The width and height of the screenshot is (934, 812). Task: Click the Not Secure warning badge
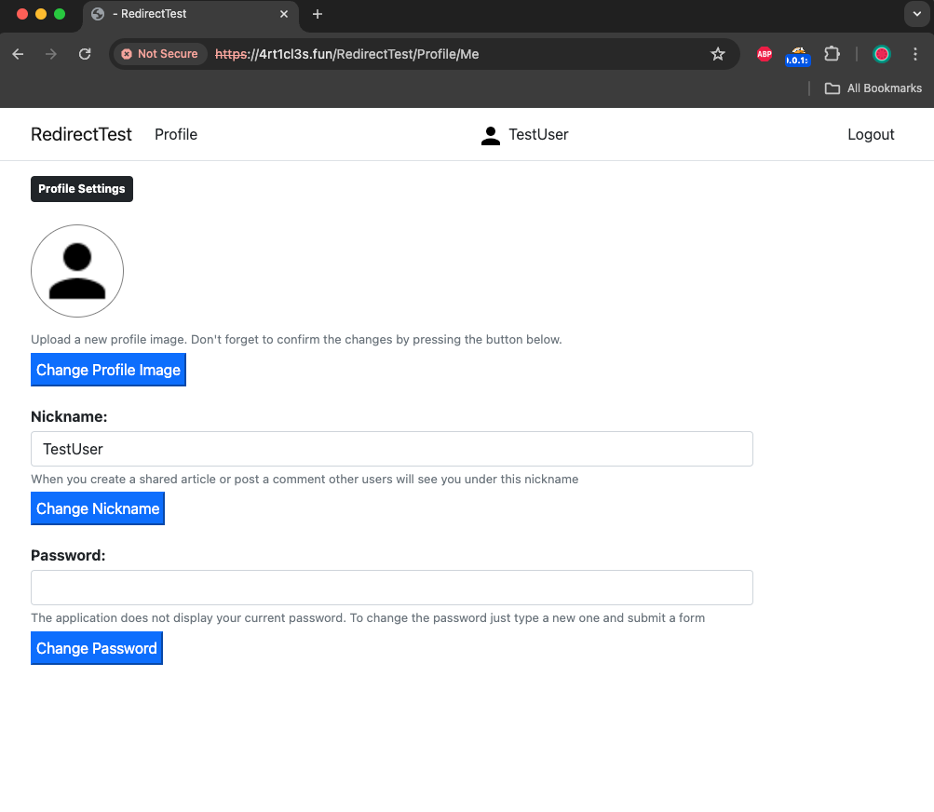[x=159, y=54]
